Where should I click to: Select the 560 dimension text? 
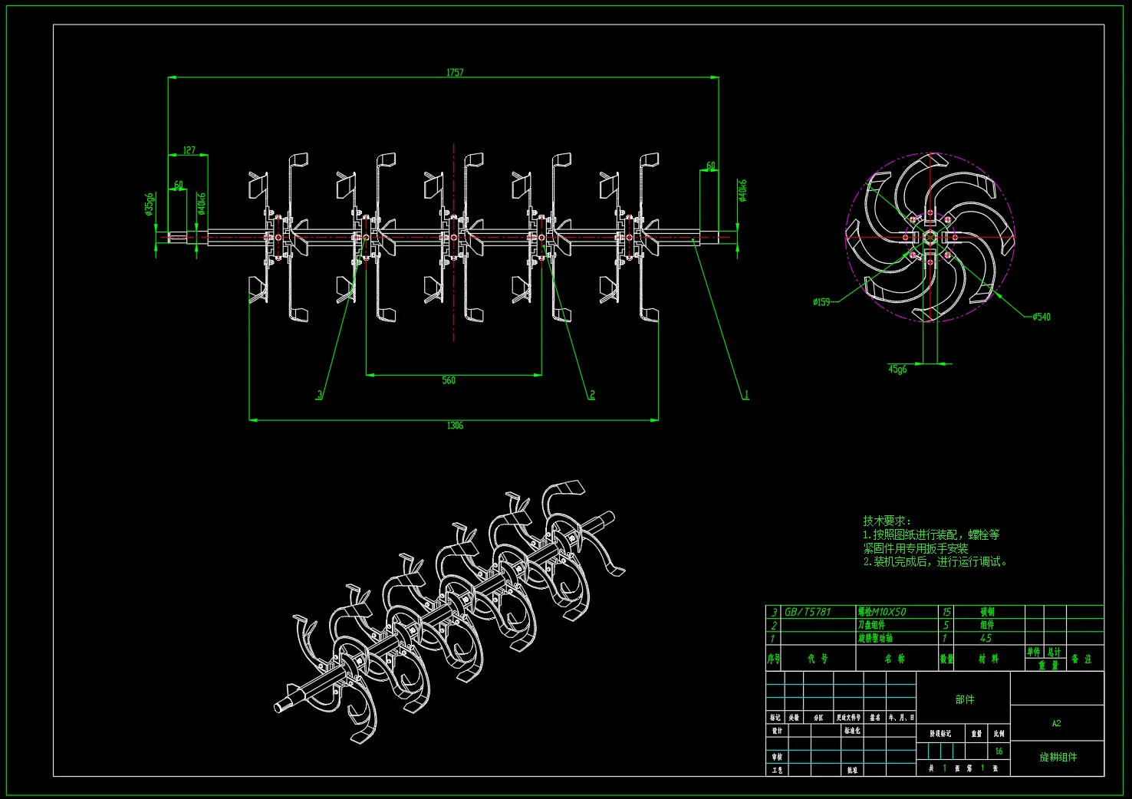(449, 380)
